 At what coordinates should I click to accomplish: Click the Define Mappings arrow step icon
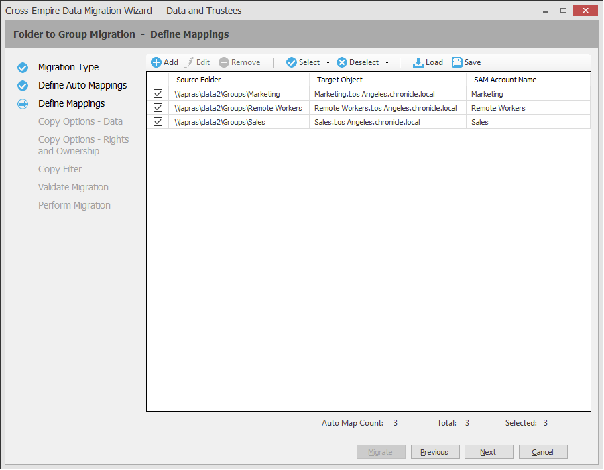coord(23,104)
